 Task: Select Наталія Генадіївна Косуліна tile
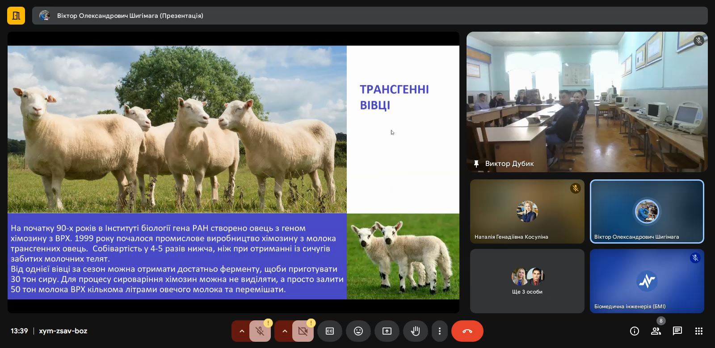tap(527, 211)
